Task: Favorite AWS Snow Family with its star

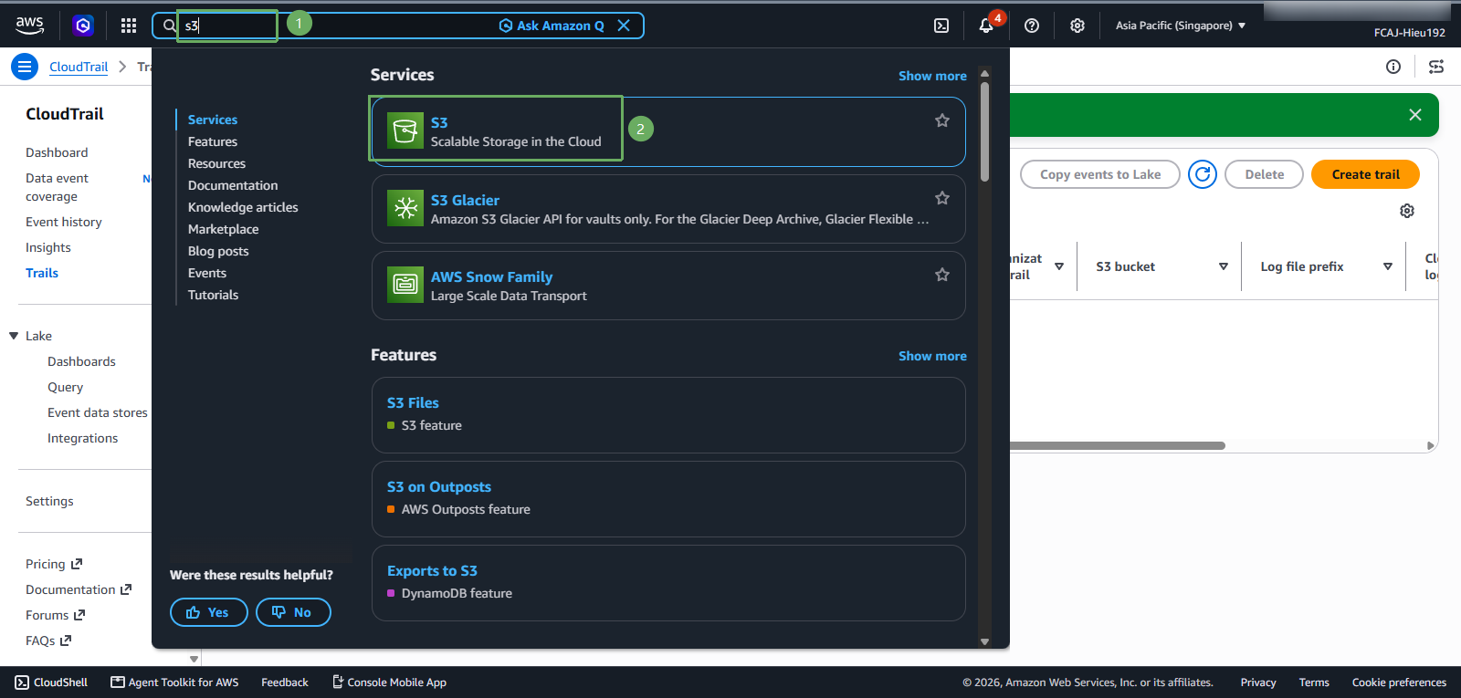Action: 942,275
